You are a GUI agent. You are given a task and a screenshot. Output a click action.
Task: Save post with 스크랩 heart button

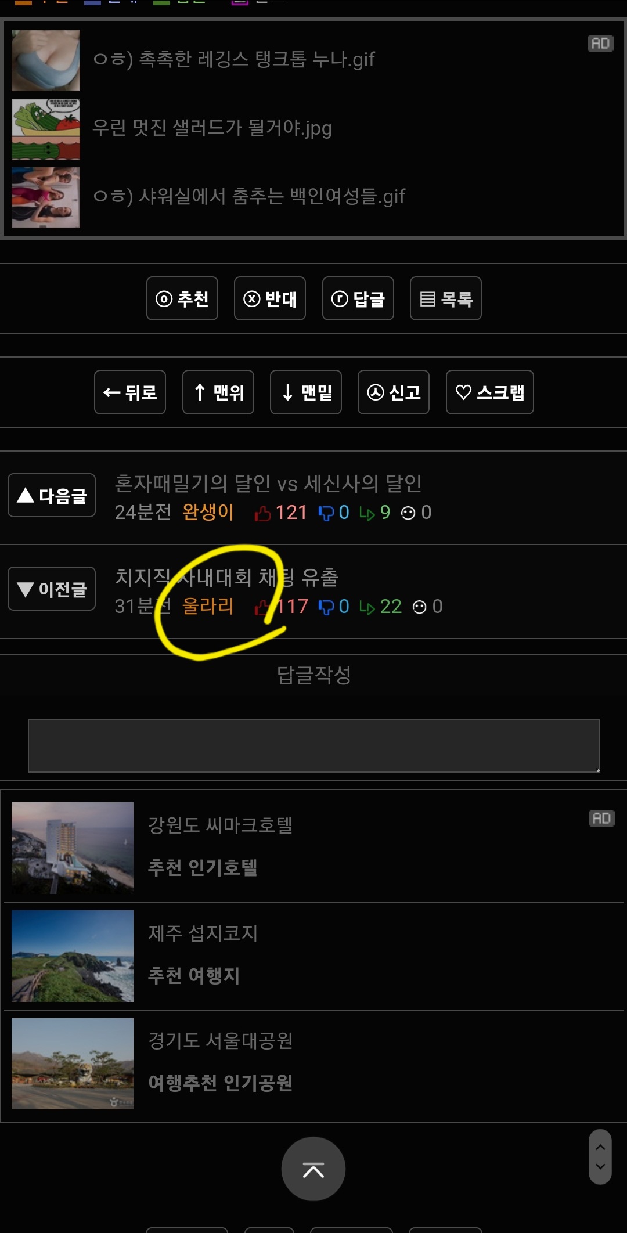coord(490,392)
